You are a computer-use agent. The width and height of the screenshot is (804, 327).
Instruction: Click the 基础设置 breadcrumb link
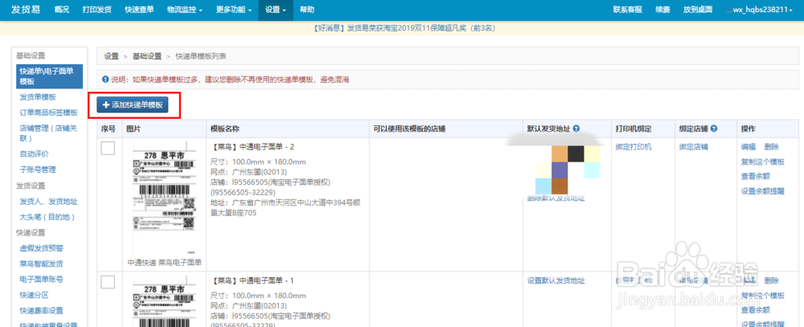coord(147,56)
